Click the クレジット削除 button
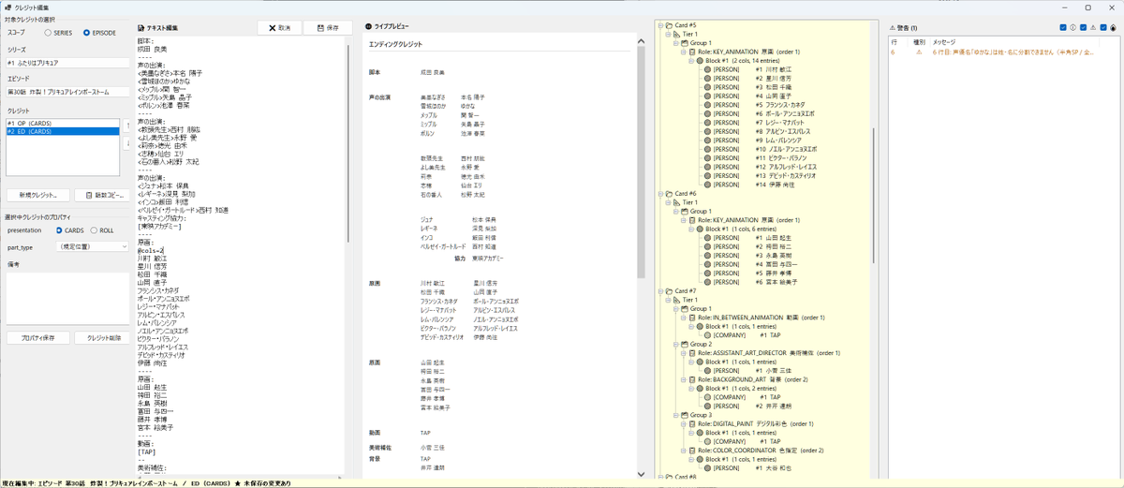Screen dimensions: 1124x488 pyautogui.click(x=102, y=337)
